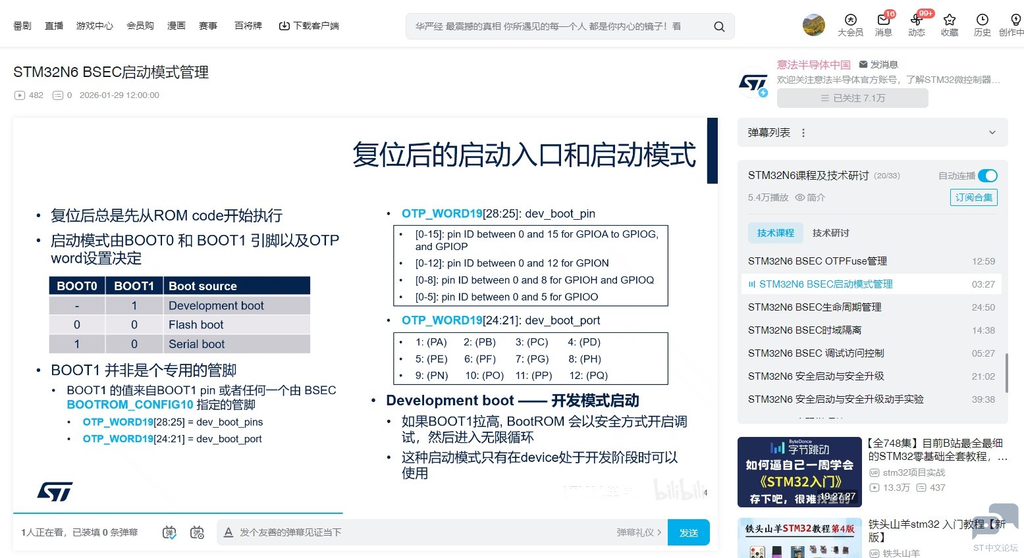The width and height of the screenshot is (1024, 558).
Task: Click the search magnifier icon
Action: click(x=719, y=26)
